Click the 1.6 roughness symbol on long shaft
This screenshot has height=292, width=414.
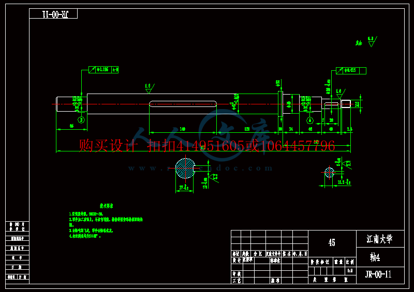tap(150, 88)
